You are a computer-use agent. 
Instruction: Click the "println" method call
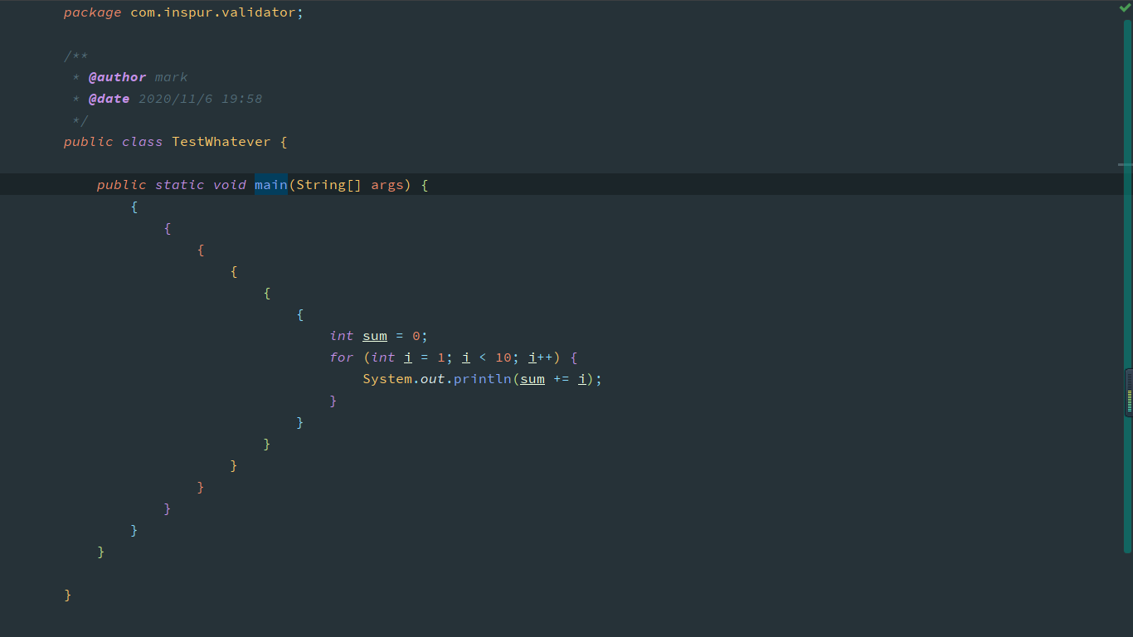[x=483, y=379]
